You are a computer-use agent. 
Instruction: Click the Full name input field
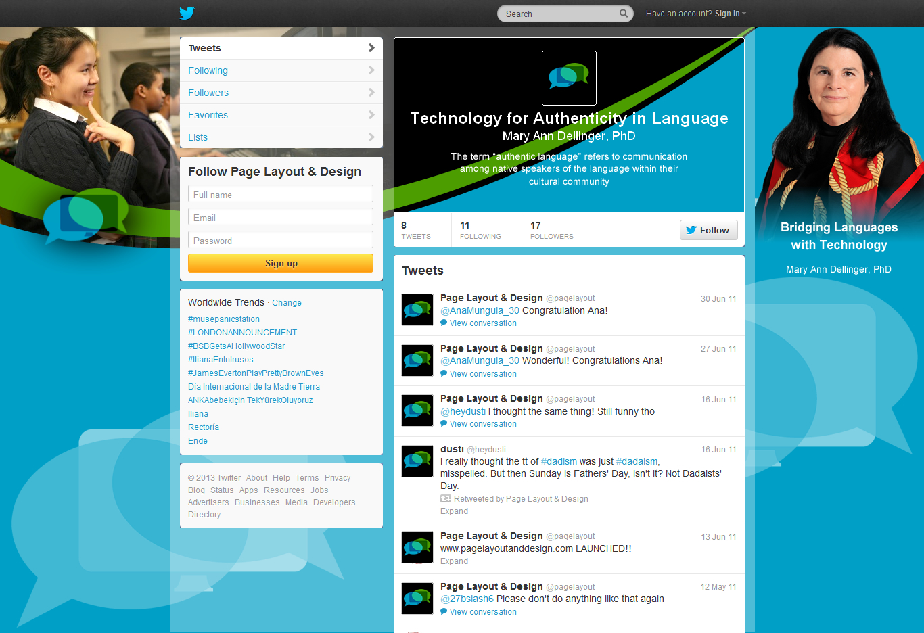(281, 194)
